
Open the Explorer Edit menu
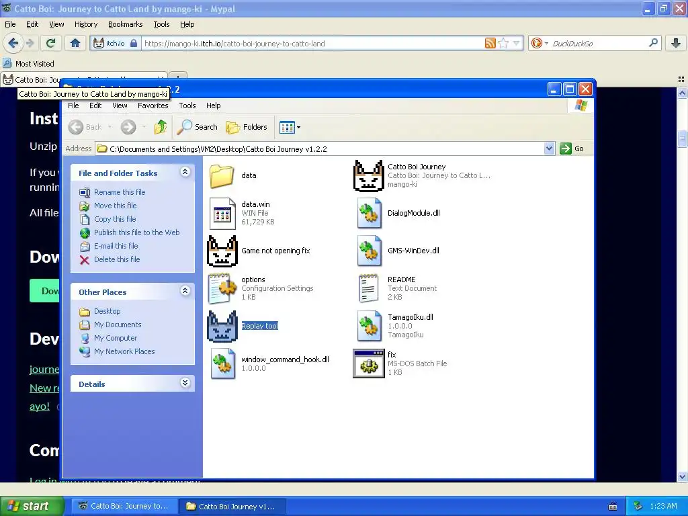95,105
